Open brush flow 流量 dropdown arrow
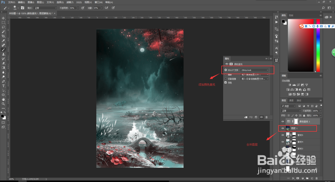Screen dimensions: 335x182 pyautogui.click(x=102, y=8)
